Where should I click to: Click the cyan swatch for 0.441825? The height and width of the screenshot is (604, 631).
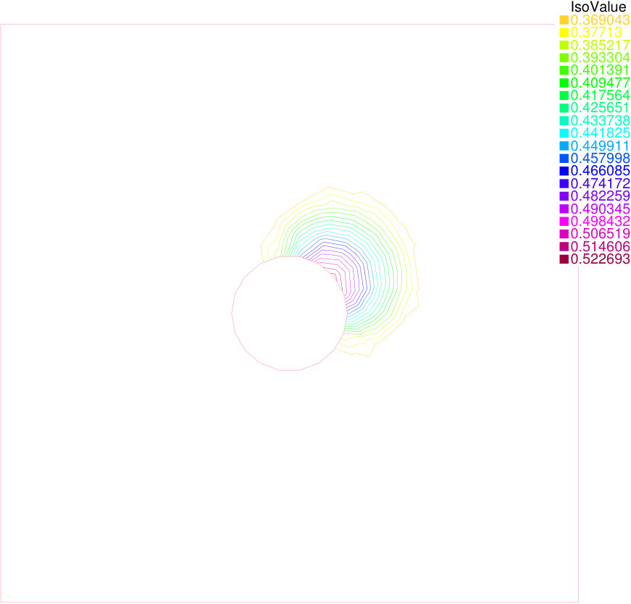tap(564, 133)
